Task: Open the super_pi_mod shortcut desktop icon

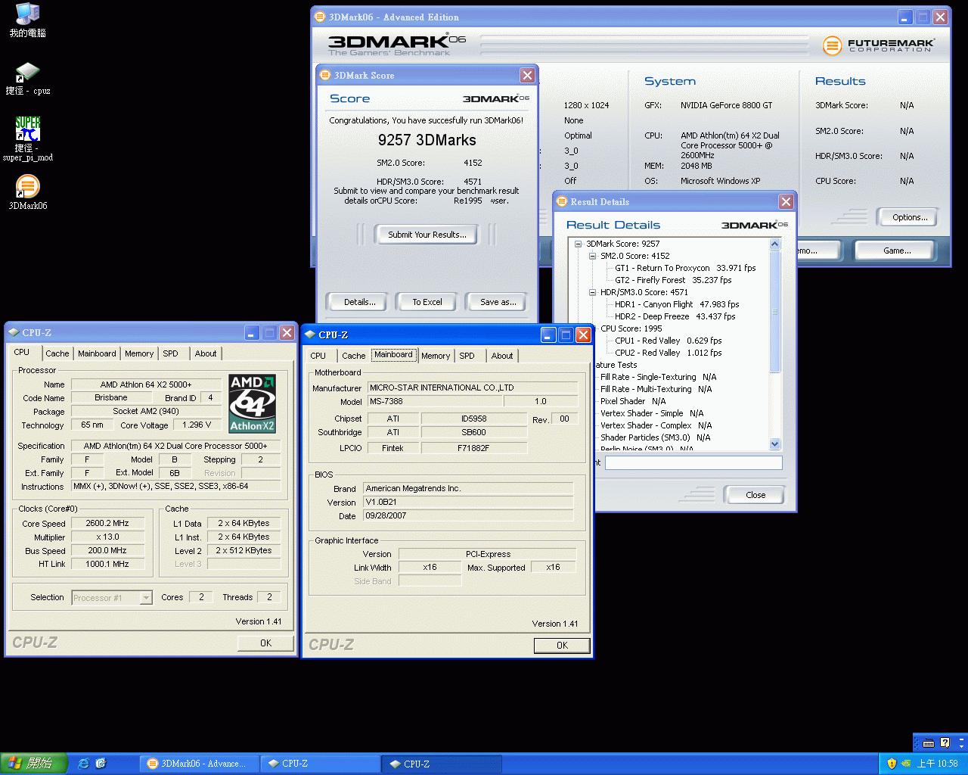Action: click(27, 139)
